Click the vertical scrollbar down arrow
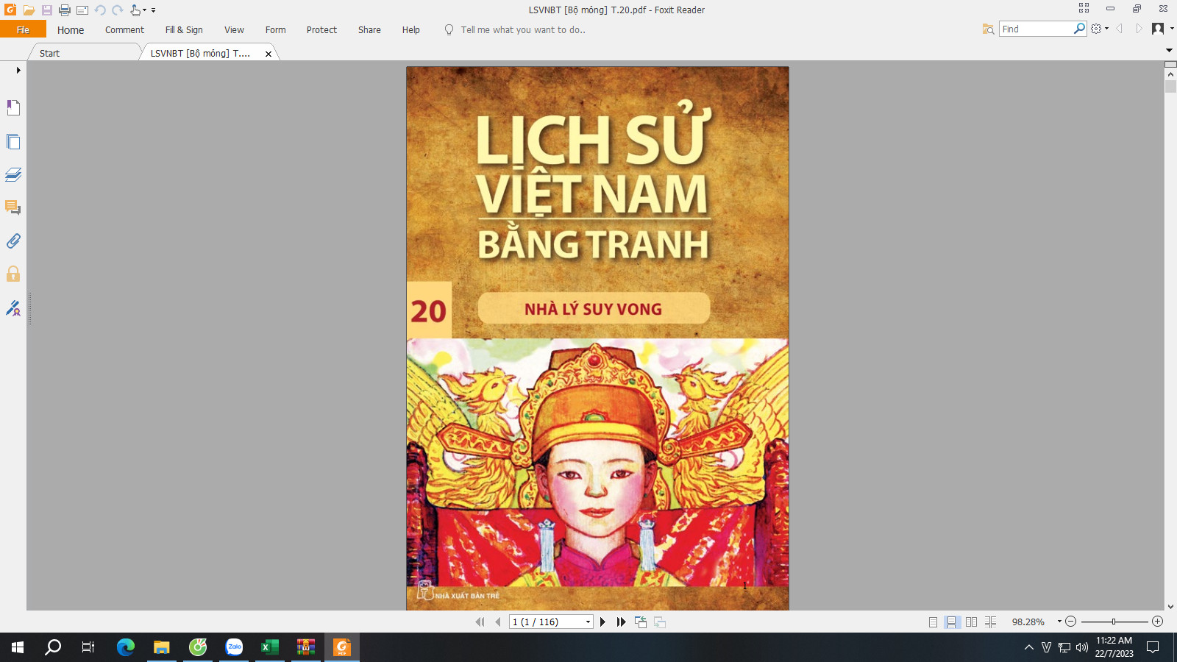The height and width of the screenshot is (662, 1177). point(1170,607)
